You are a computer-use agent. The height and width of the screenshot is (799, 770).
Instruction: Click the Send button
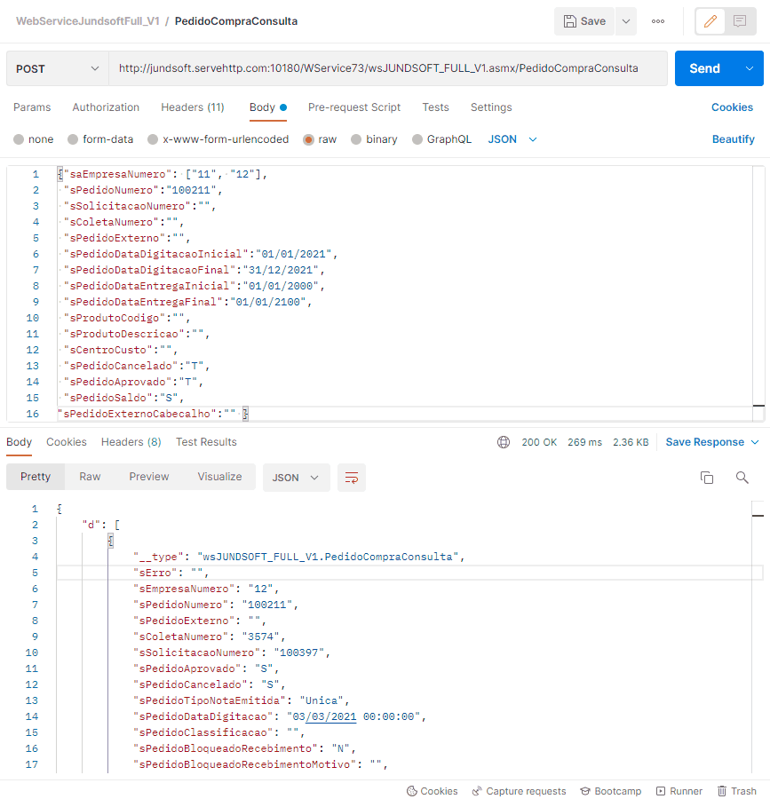click(705, 68)
